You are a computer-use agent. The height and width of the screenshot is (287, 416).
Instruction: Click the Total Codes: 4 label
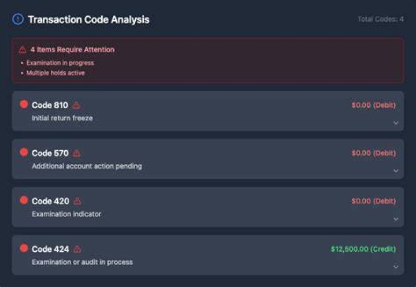coord(381,19)
